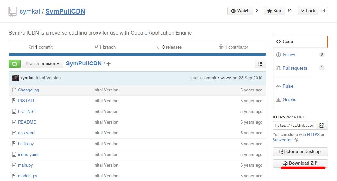Open the Inital Version commit message in the commit bar
Viewport: 337px width, 181px height.
pyautogui.click(x=48, y=78)
